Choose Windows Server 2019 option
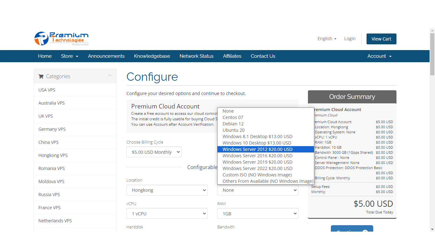Screen dimensions: 435x245 tap(266, 162)
